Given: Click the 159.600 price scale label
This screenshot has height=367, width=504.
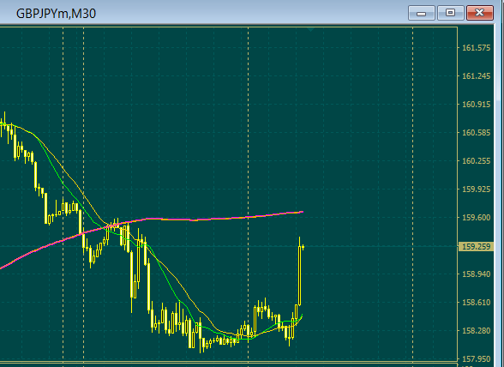Looking at the screenshot, I should (476, 218).
